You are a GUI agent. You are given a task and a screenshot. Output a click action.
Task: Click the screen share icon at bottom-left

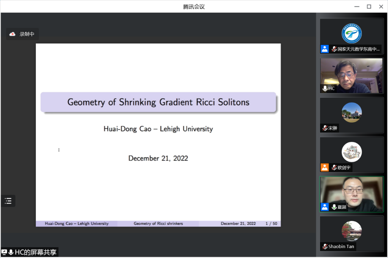[4, 252]
